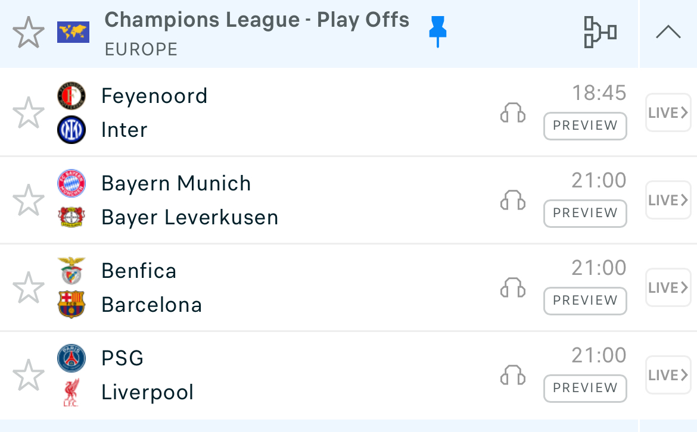
Task: Star the Feyenoord vs Inter match
Action: [29, 112]
